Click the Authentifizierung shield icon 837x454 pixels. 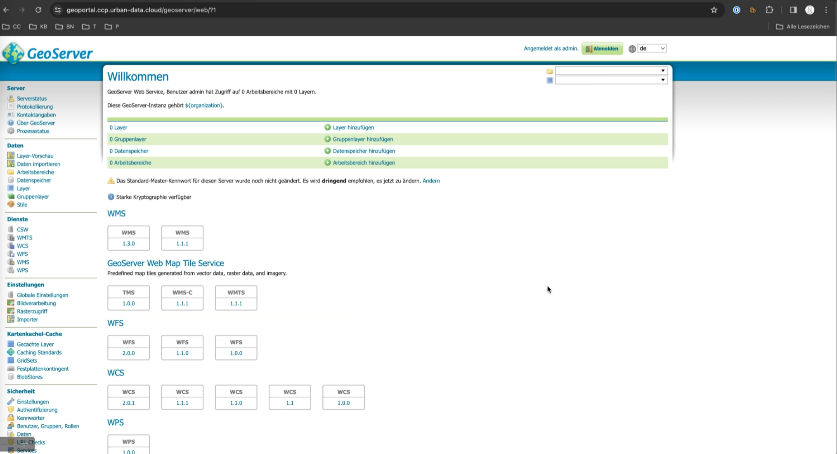point(11,410)
